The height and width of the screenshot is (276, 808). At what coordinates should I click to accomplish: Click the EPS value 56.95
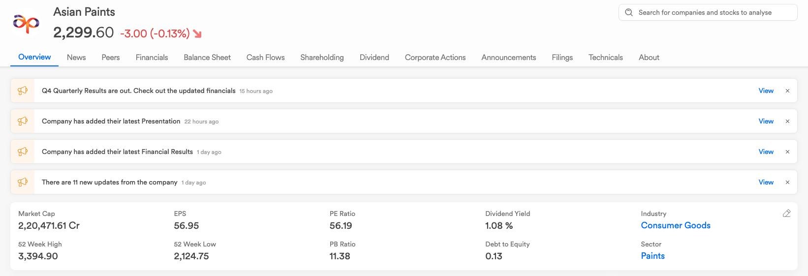point(186,225)
